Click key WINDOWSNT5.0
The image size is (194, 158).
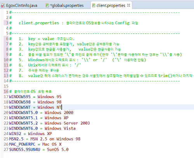pos(23,112)
